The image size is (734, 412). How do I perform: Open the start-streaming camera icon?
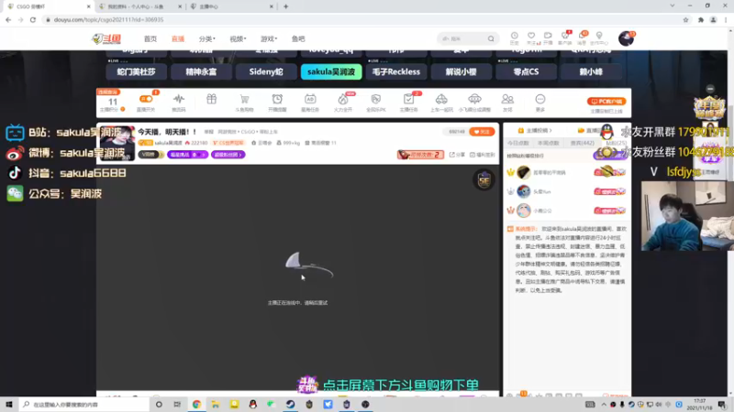tap(548, 38)
